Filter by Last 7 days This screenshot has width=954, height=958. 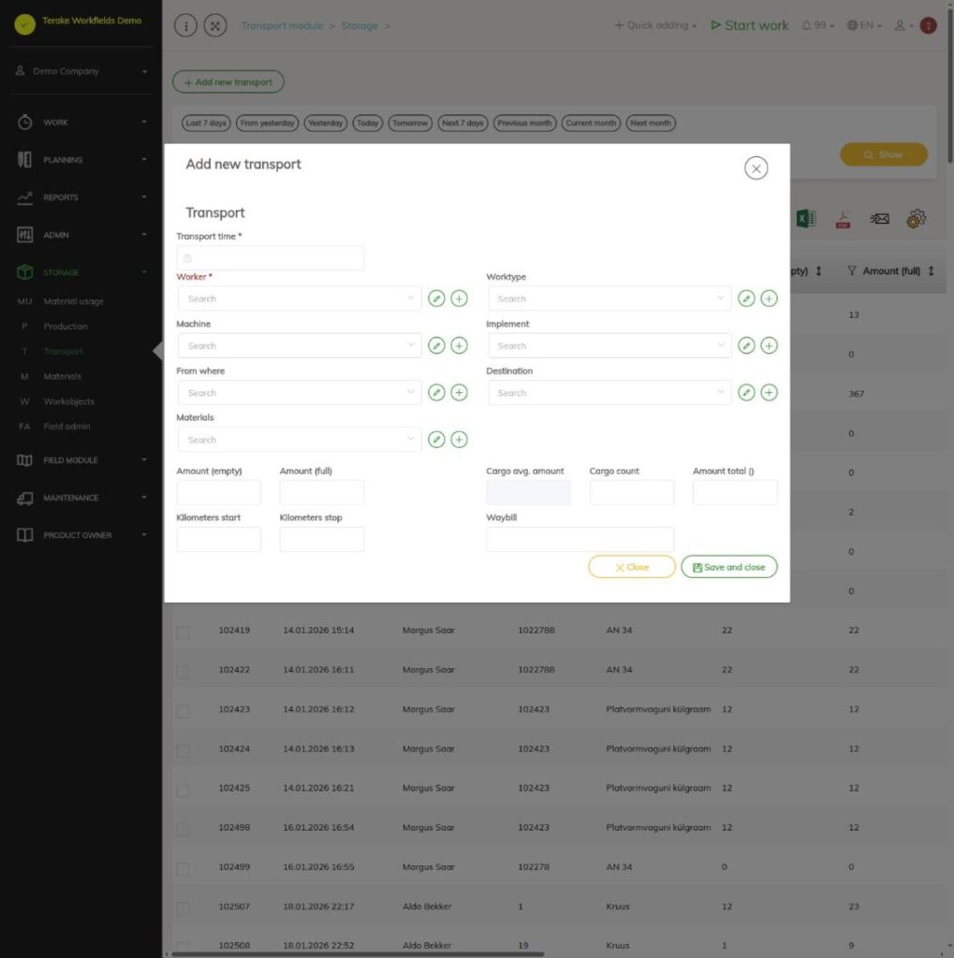pyautogui.click(x=206, y=123)
